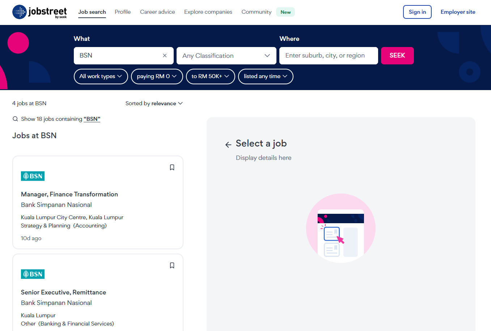This screenshot has height=331, width=491.
Task: Bookmark the Manager, Finance Transformation job
Action: tap(172, 167)
